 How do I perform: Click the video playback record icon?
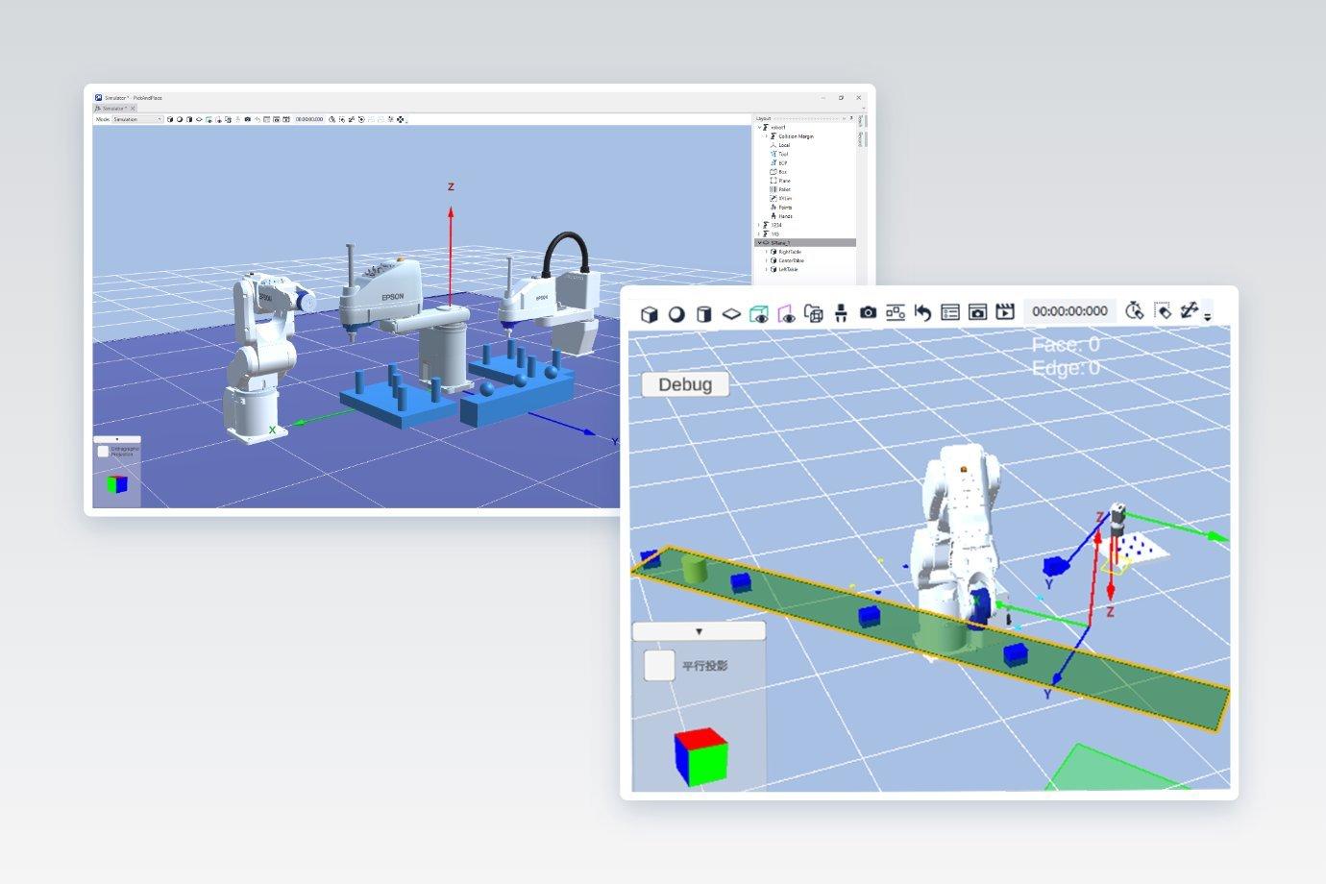pos(1005,311)
